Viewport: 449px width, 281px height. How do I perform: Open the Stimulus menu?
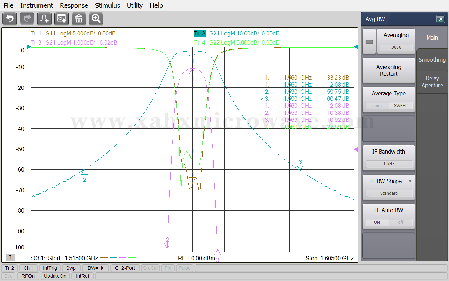point(107,5)
